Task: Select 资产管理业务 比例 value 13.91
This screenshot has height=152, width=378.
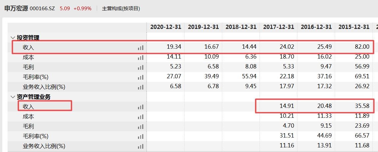Action: [325, 145]
